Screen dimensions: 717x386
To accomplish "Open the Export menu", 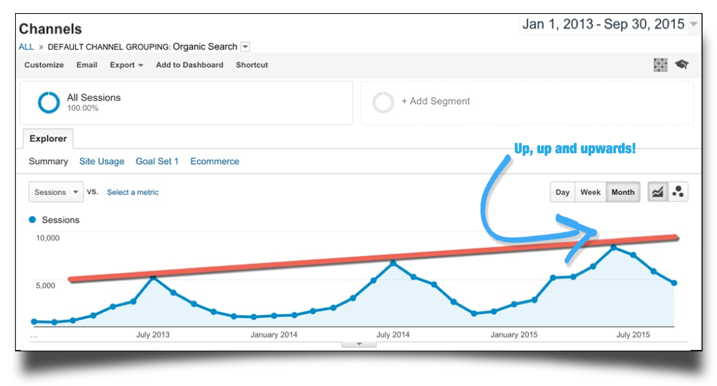I will 126,65.
